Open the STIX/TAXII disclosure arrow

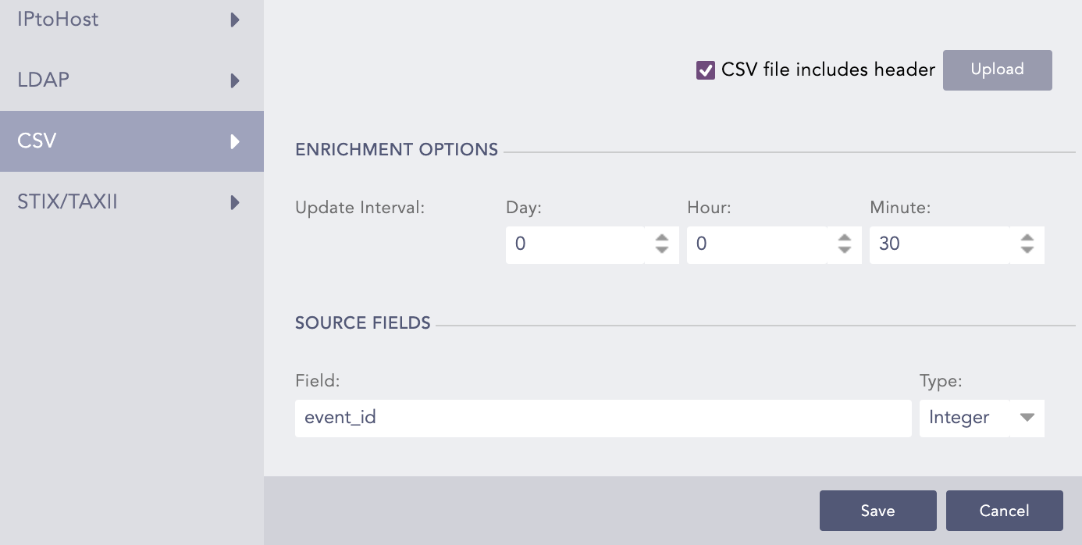click(235, 201)
